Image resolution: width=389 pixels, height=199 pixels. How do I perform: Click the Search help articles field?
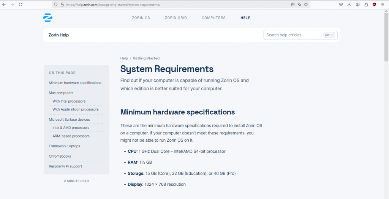tap(293, 35)
